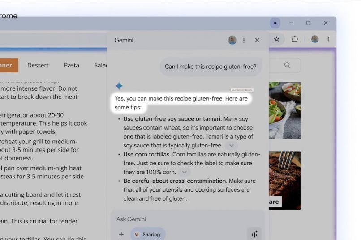This screenshot has height=240, width=361.
Task: Open Gemini panel more options menu
Action: [x=244, y=40]
